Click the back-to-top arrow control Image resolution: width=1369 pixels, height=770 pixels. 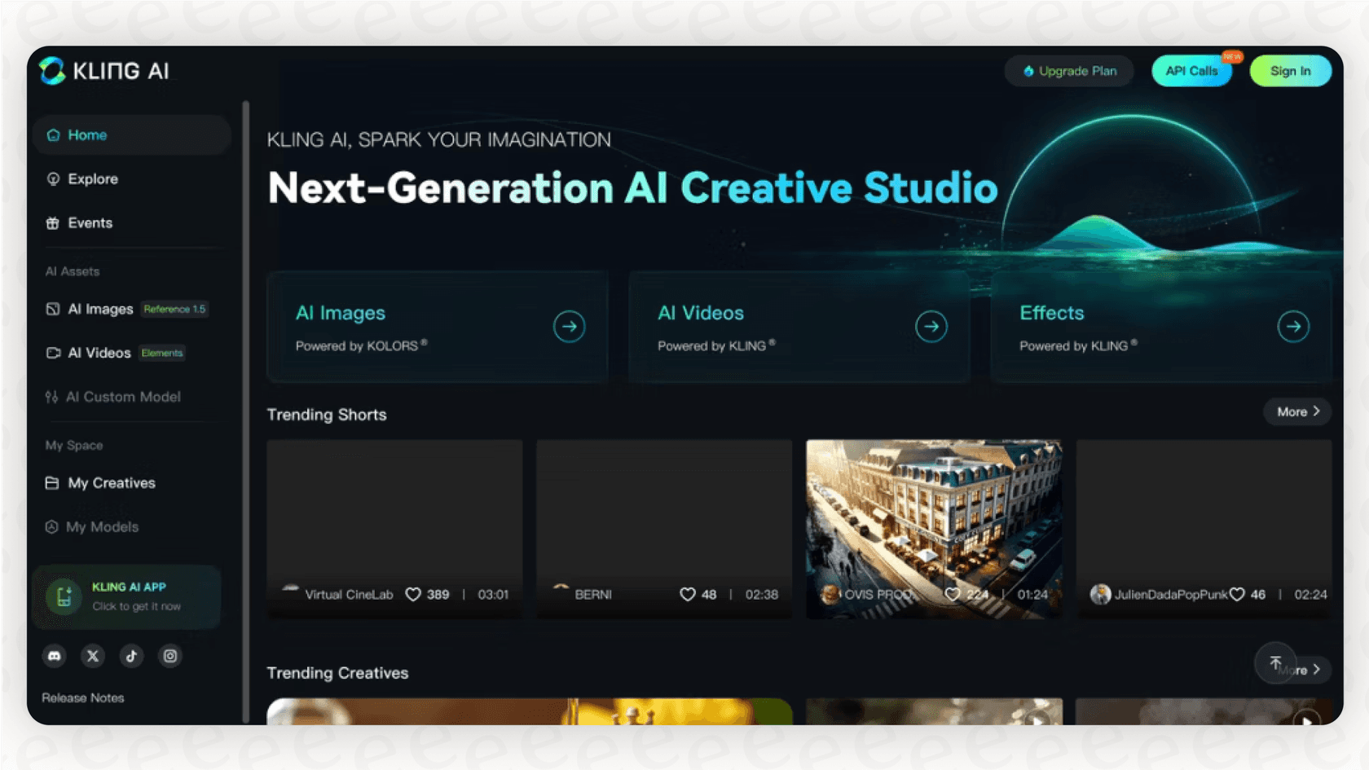pos(1275,663)
